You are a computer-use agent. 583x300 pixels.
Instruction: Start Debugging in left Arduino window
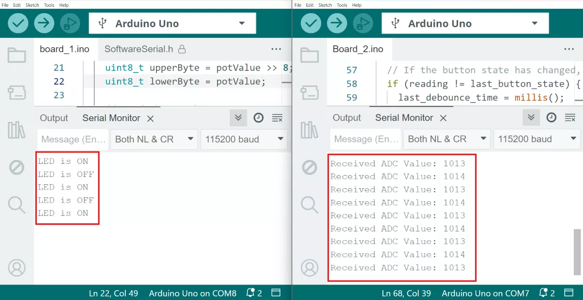[70, 23]
